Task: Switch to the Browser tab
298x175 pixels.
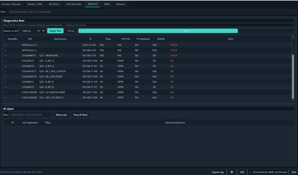Action: [x=121, y=4]
